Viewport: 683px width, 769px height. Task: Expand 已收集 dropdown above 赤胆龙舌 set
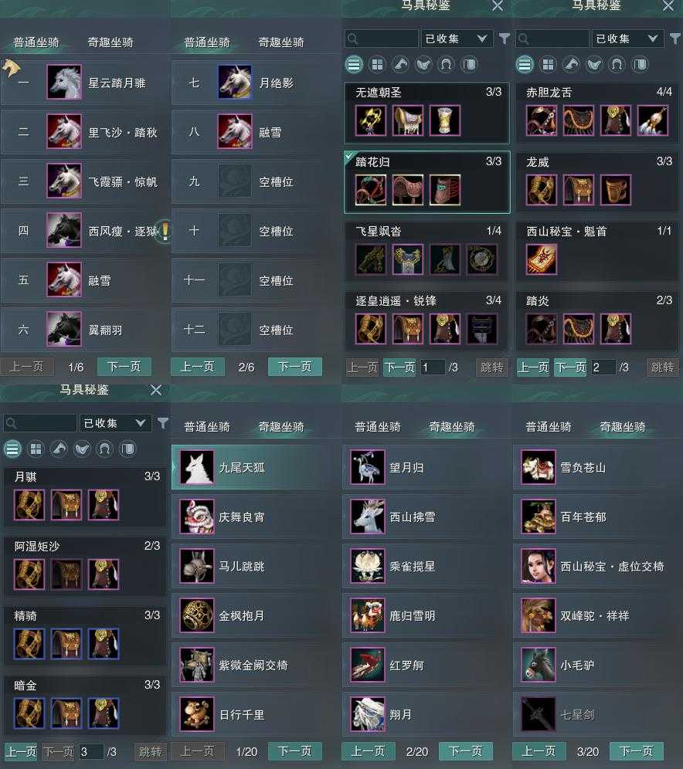coord(627,39)
